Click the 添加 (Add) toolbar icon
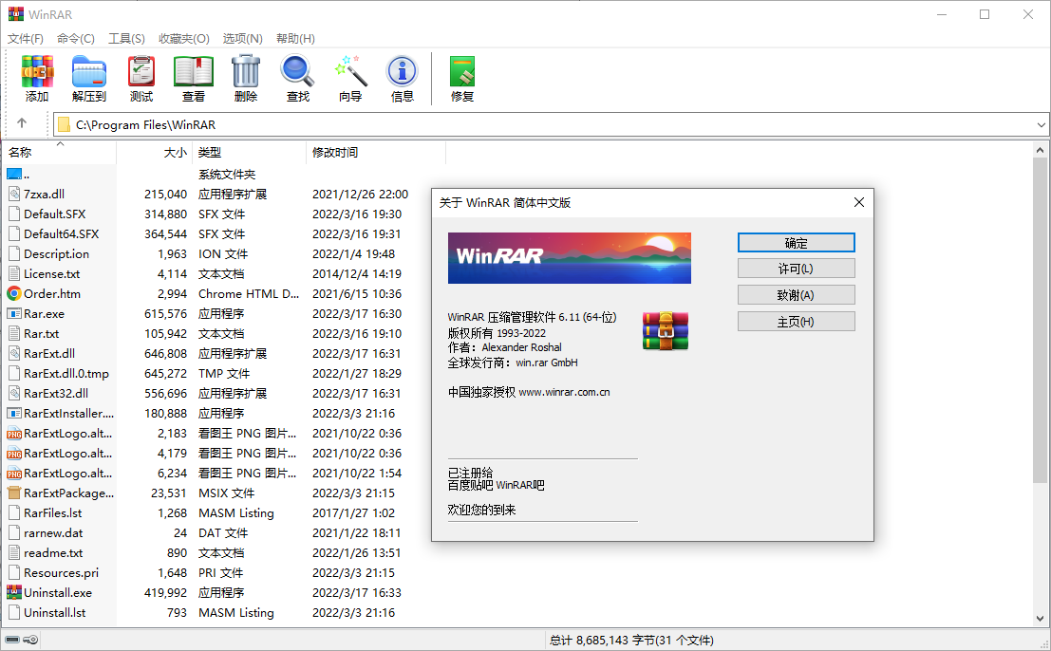1051x651 pixels. point(37,72)
